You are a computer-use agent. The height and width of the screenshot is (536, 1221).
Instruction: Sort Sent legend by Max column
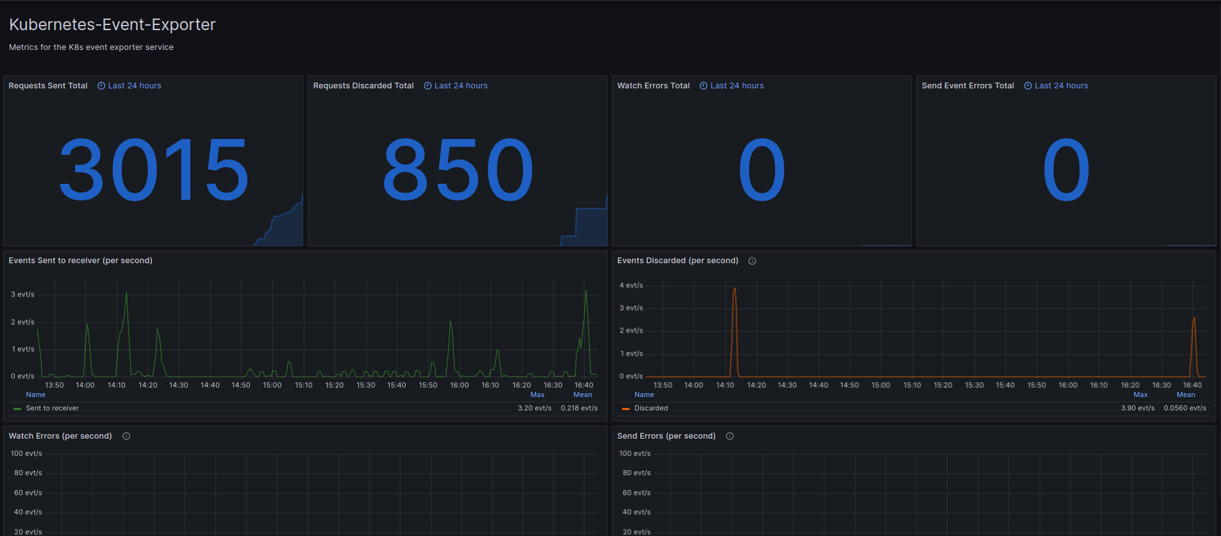[x=537, y=395]
